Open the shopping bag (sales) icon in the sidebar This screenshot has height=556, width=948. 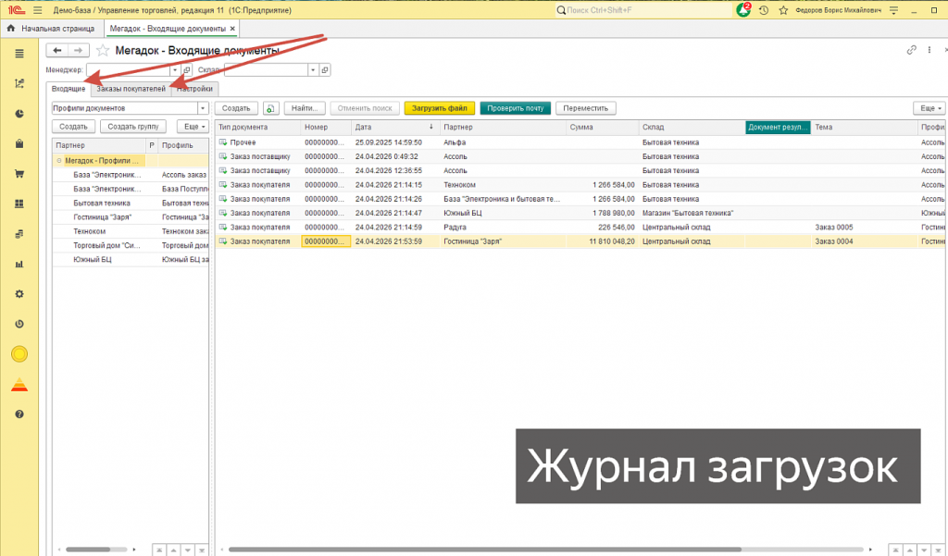tap(19, 143)
